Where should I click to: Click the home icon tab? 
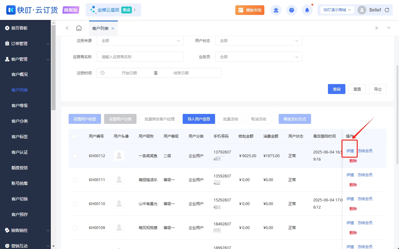pos(79,28)
